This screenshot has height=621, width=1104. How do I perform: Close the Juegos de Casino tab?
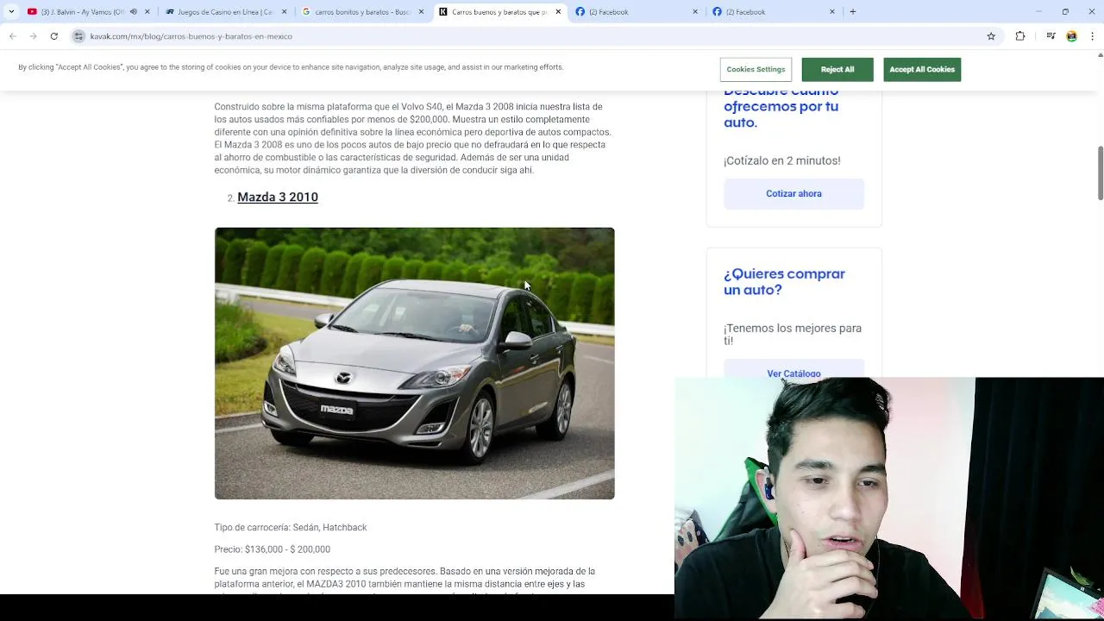(285, 12)
